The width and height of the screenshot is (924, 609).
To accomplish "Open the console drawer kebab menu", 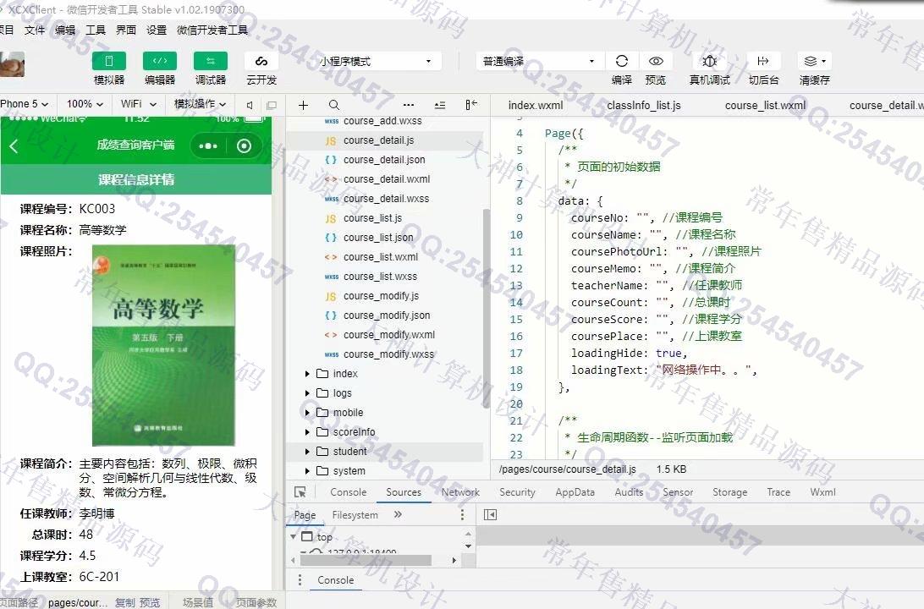I will pyautogui.click(x=300, y=580).
